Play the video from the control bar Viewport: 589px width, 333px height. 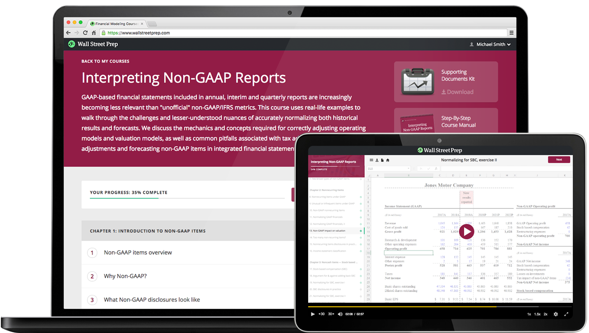pos(312,314)
